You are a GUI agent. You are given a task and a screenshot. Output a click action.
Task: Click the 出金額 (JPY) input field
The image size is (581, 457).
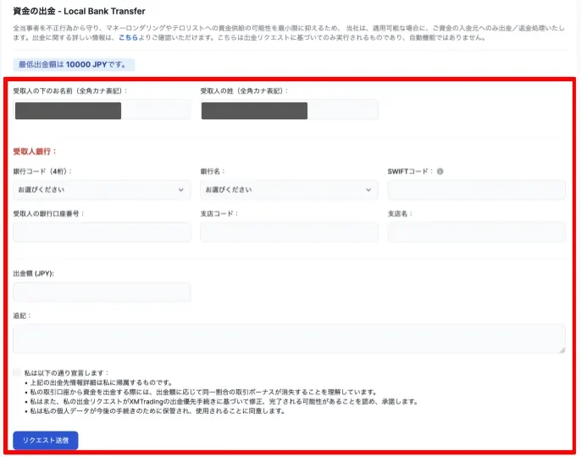pos(102,292)
